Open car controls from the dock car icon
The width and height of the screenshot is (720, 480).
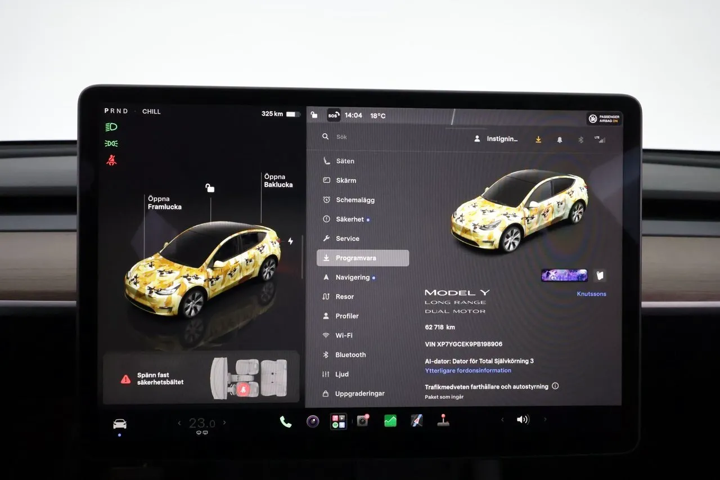point(120,424)
